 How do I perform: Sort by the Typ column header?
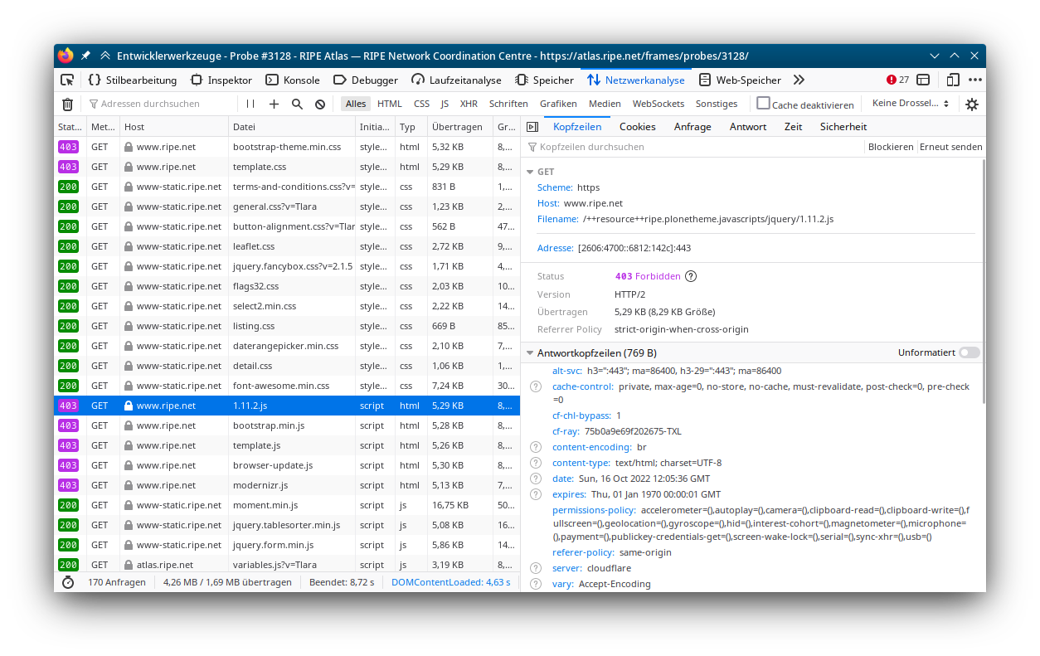tap(411, 127)
